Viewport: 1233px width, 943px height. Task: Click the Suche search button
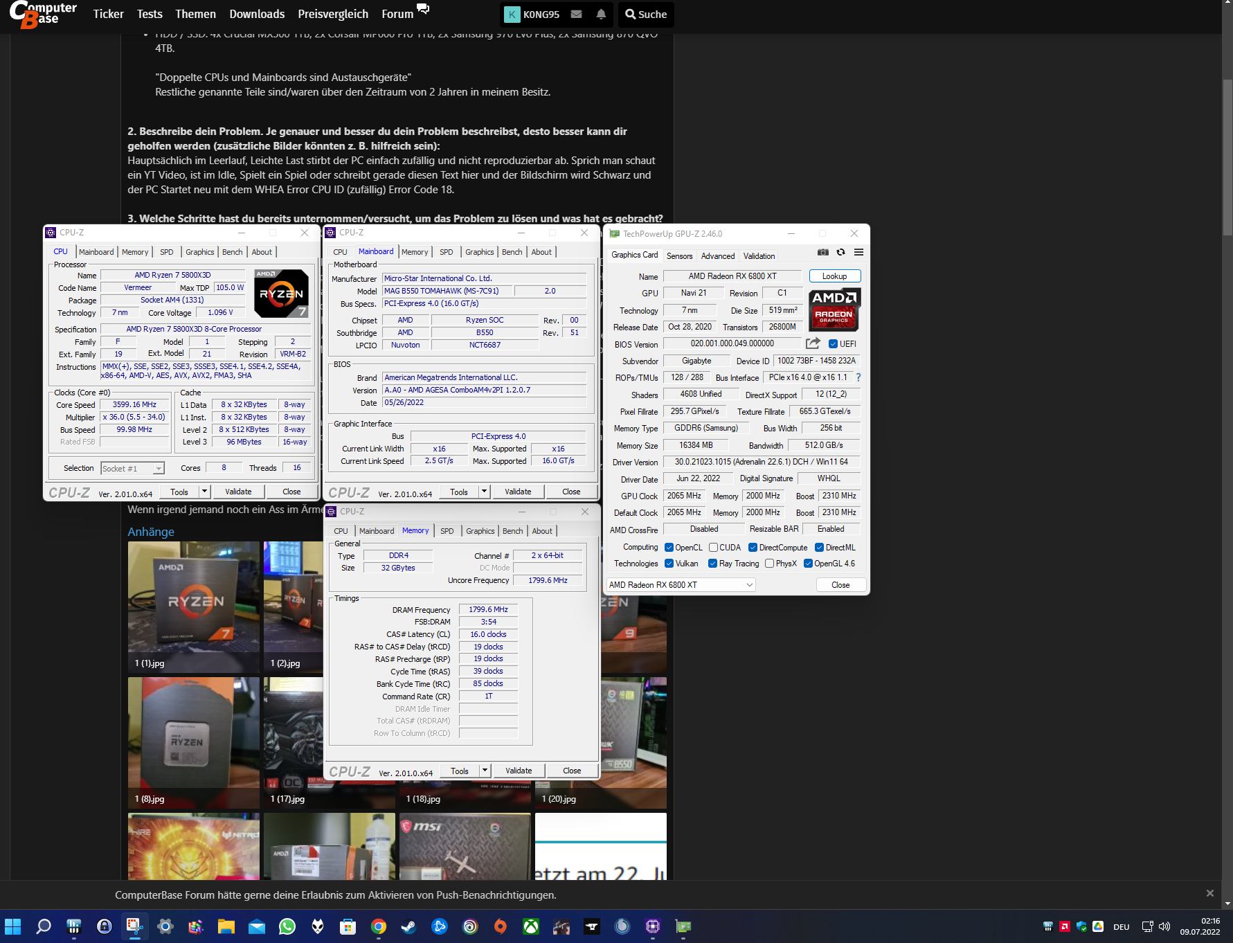646,14
